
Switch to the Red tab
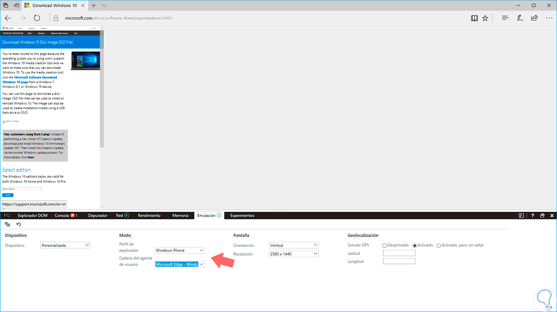tap(123, 215)
